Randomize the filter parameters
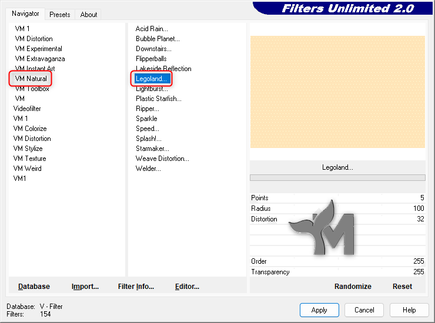The image size is (435, 323). (x=353, y=287)
